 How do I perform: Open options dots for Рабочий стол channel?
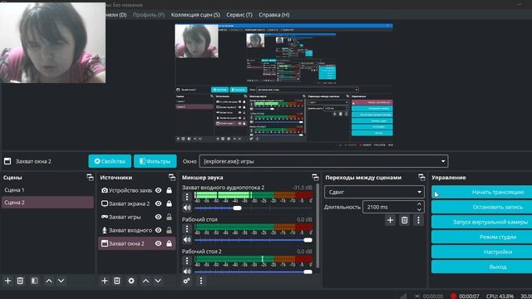(x=187, y=229)
